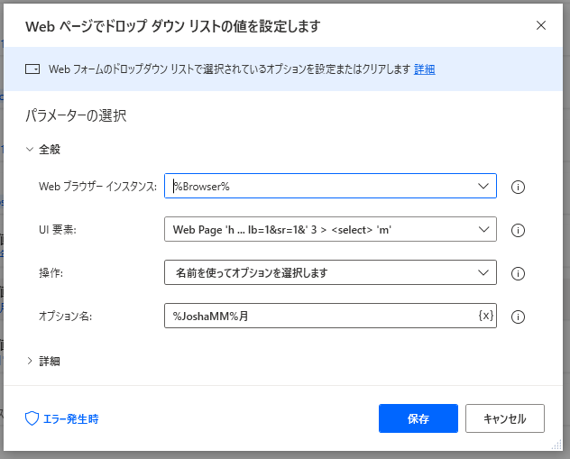Click info icon beside UI 要素 field
Screen dimensions: 570x459
point(518,230)
